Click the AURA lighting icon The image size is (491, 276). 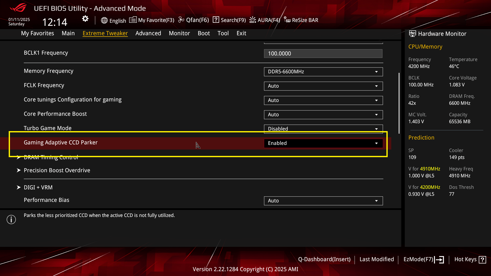point(253,20)
